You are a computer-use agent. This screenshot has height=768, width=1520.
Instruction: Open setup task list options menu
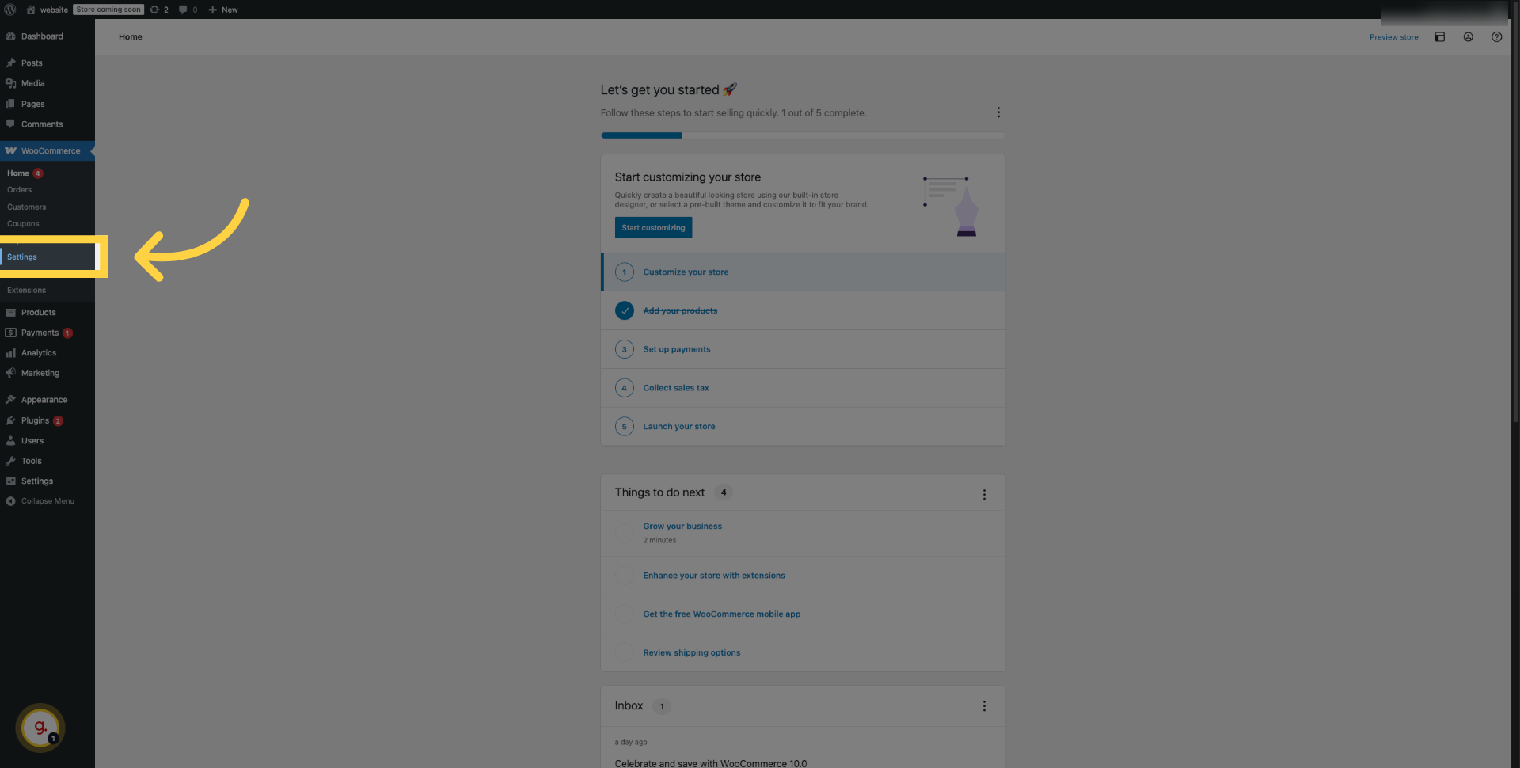998,112
